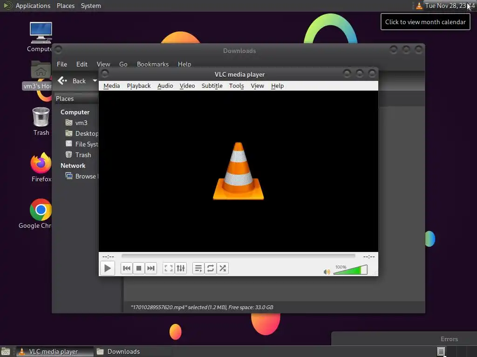Click the clock to view month calendar
Image resolution: width=477 pixels, height=357 pixels.
450,6
